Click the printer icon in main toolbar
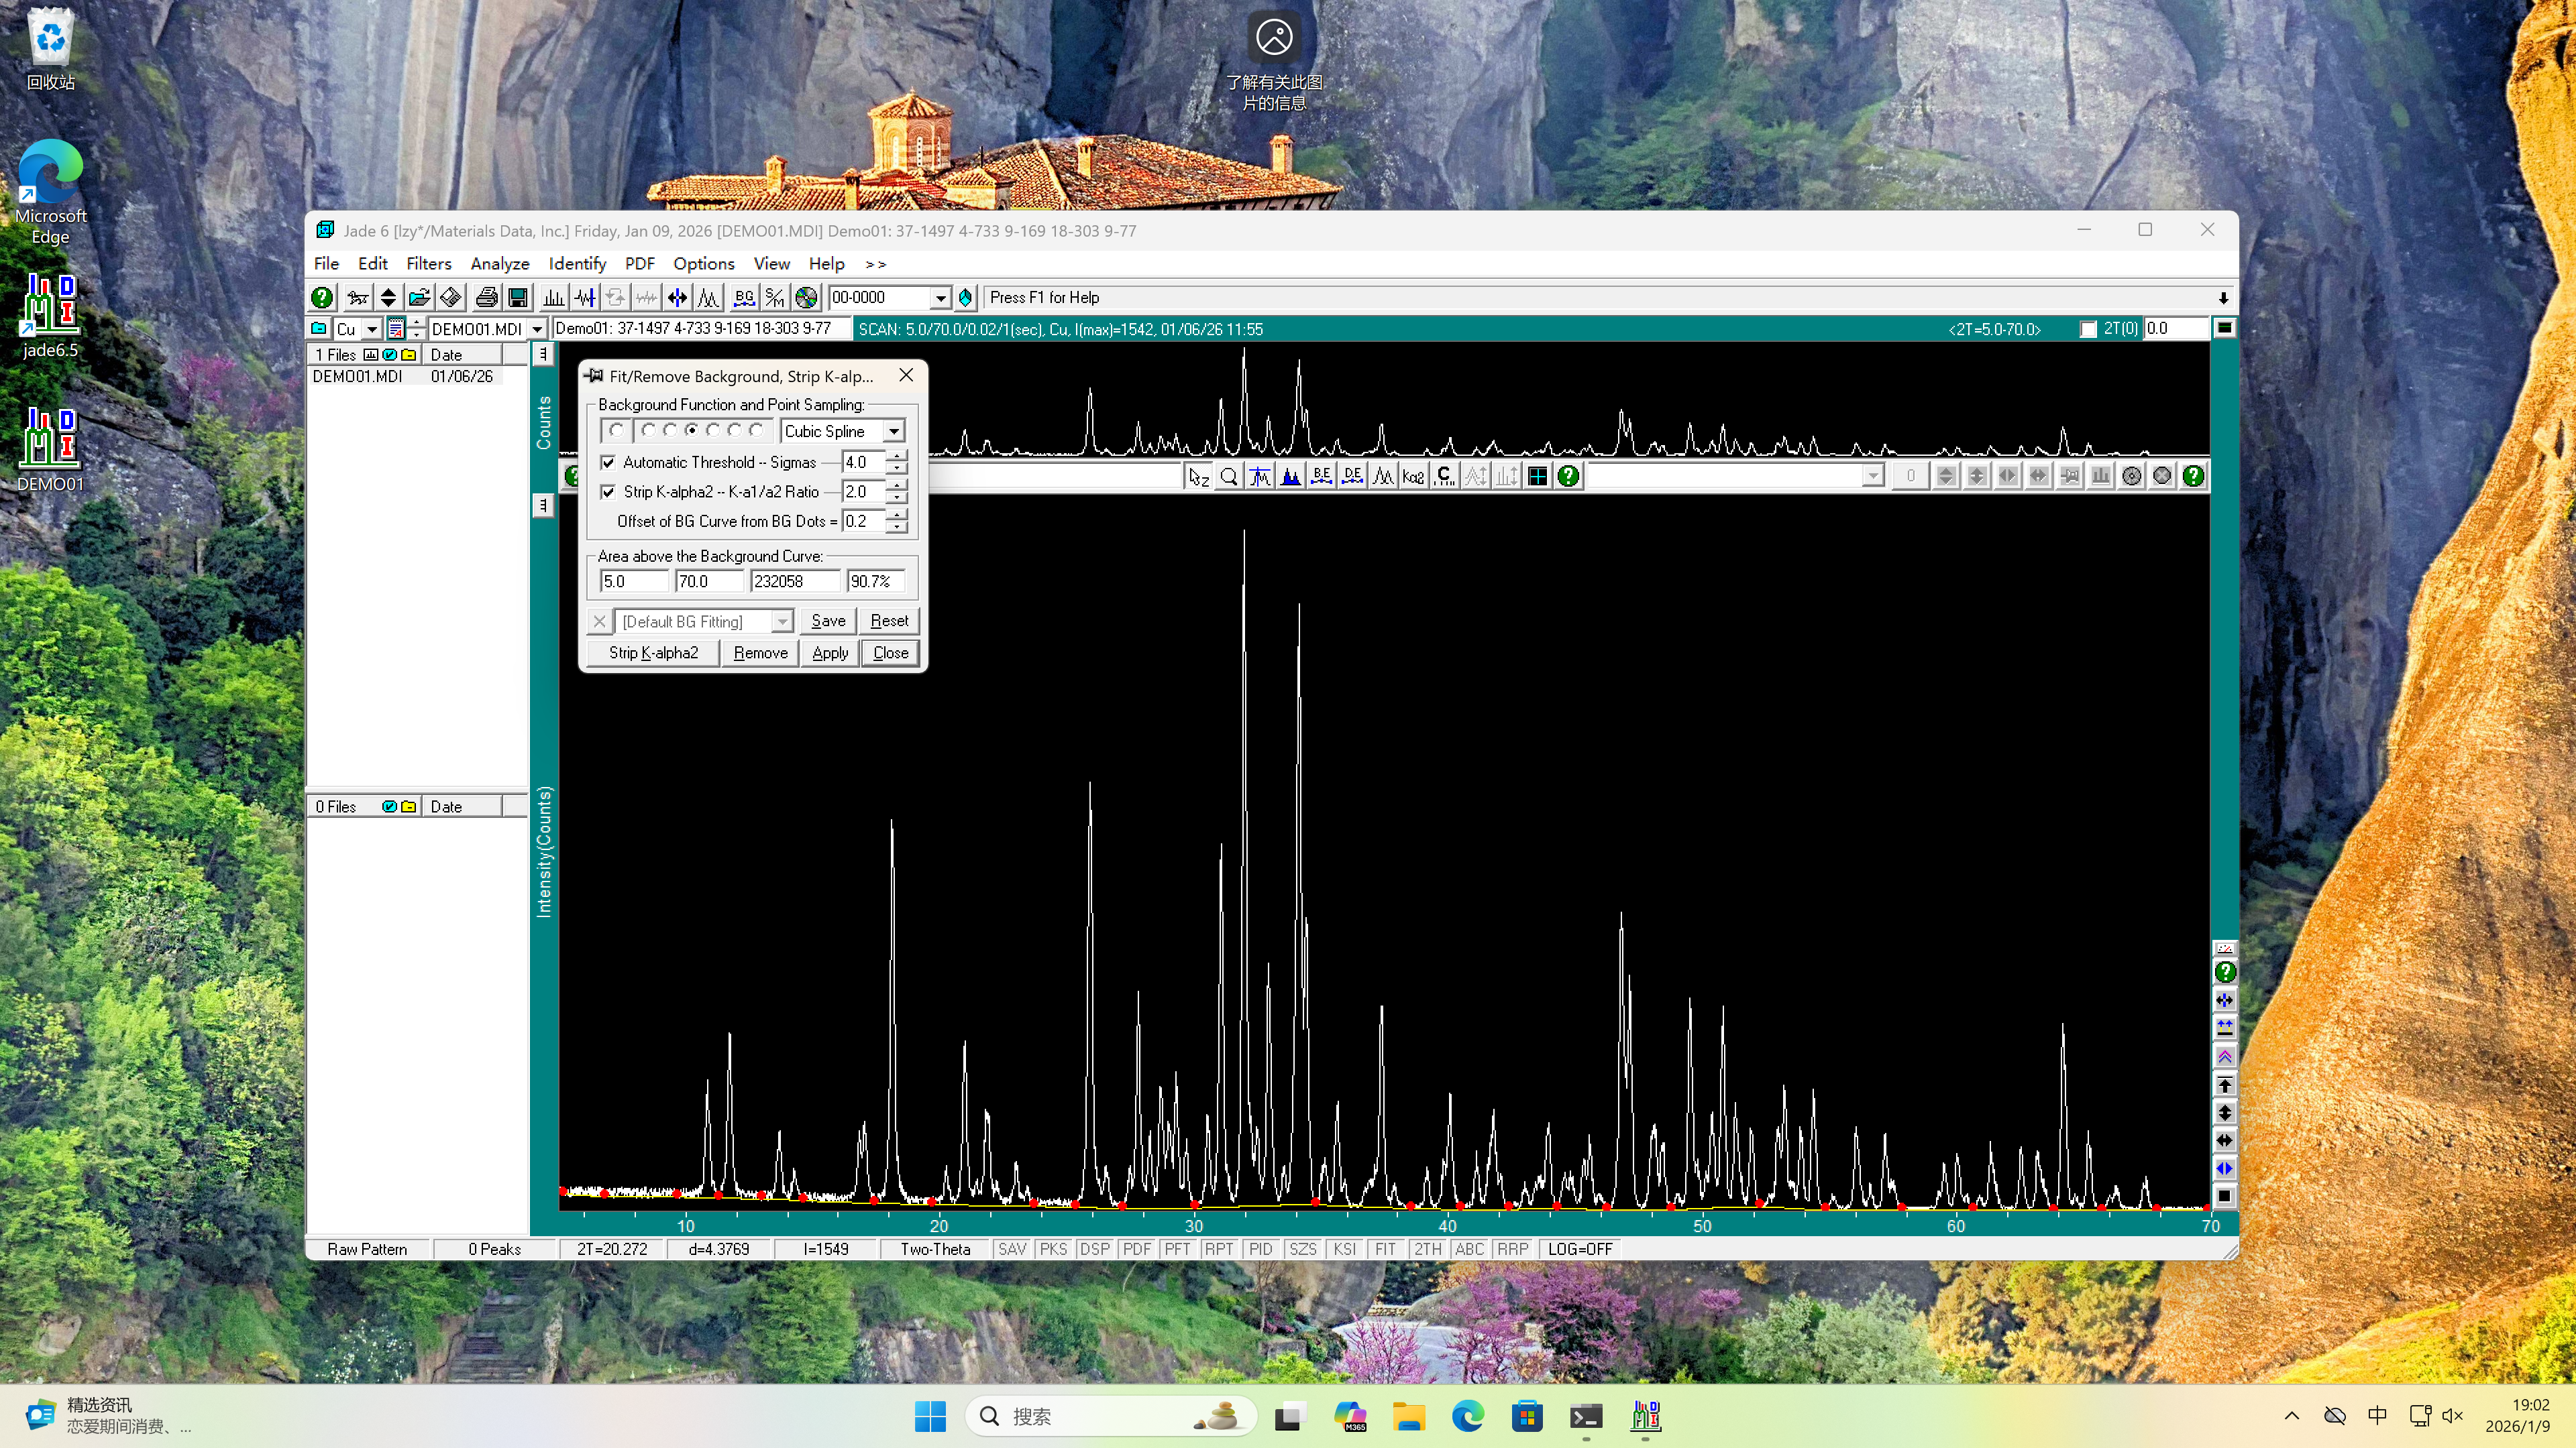This screenshot has width=2576, height=1448. click(487, 298)
